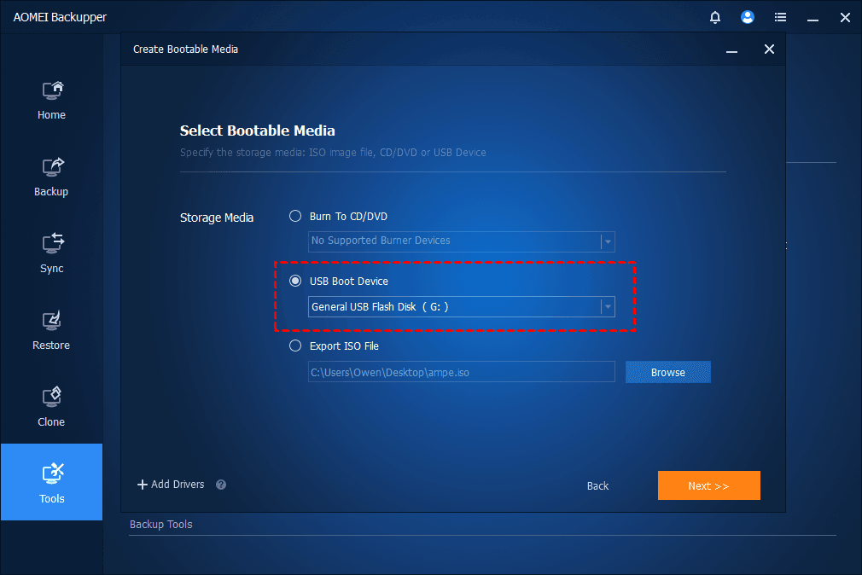Click the Storage Media label
Viewport: 862px width, 575px height.
click(x=217, y=218)
